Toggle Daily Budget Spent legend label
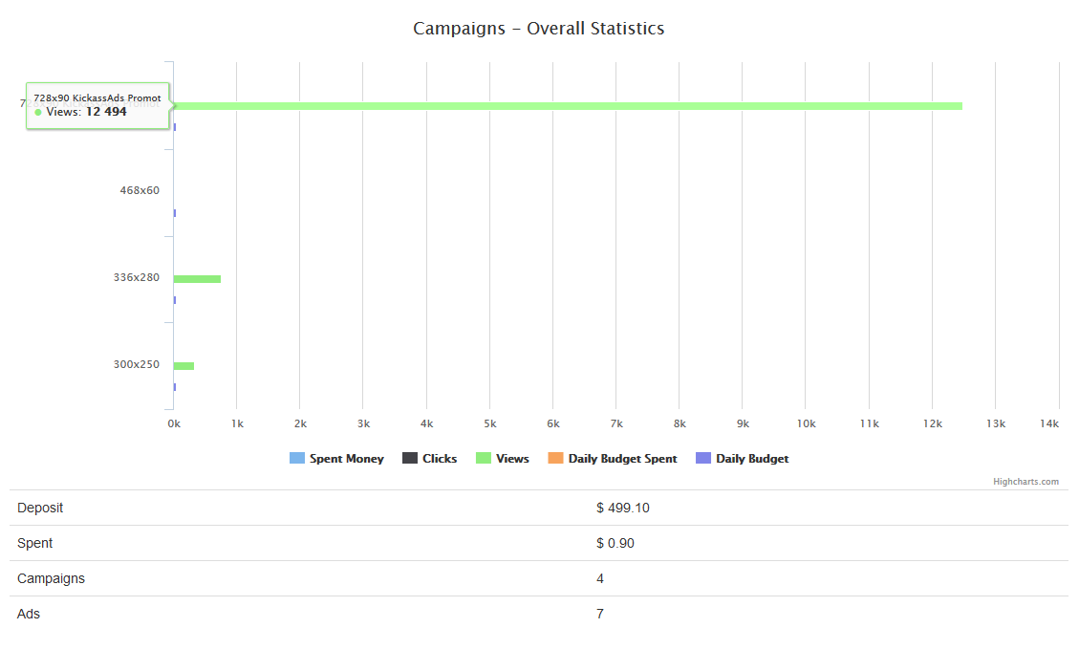The width and height of the screenshot is (1079, 650). (622, 459)
